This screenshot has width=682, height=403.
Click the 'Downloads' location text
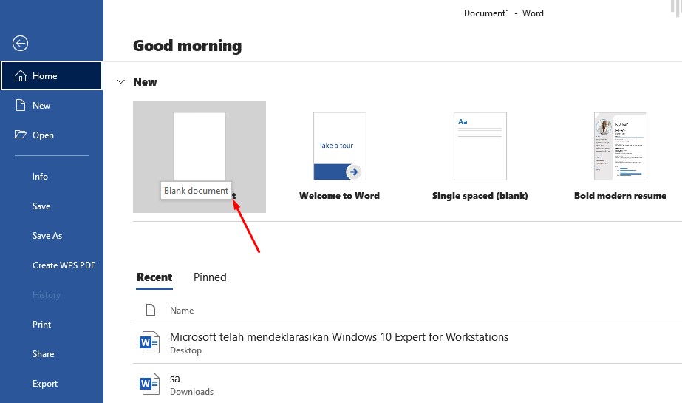pos(191,392)
